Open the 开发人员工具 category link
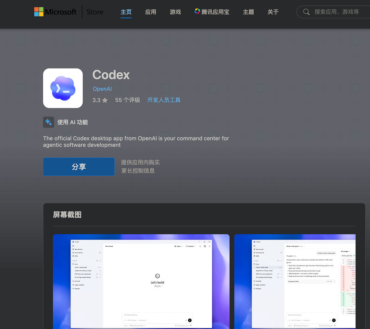Screen dimensions: 370x329 164,100
